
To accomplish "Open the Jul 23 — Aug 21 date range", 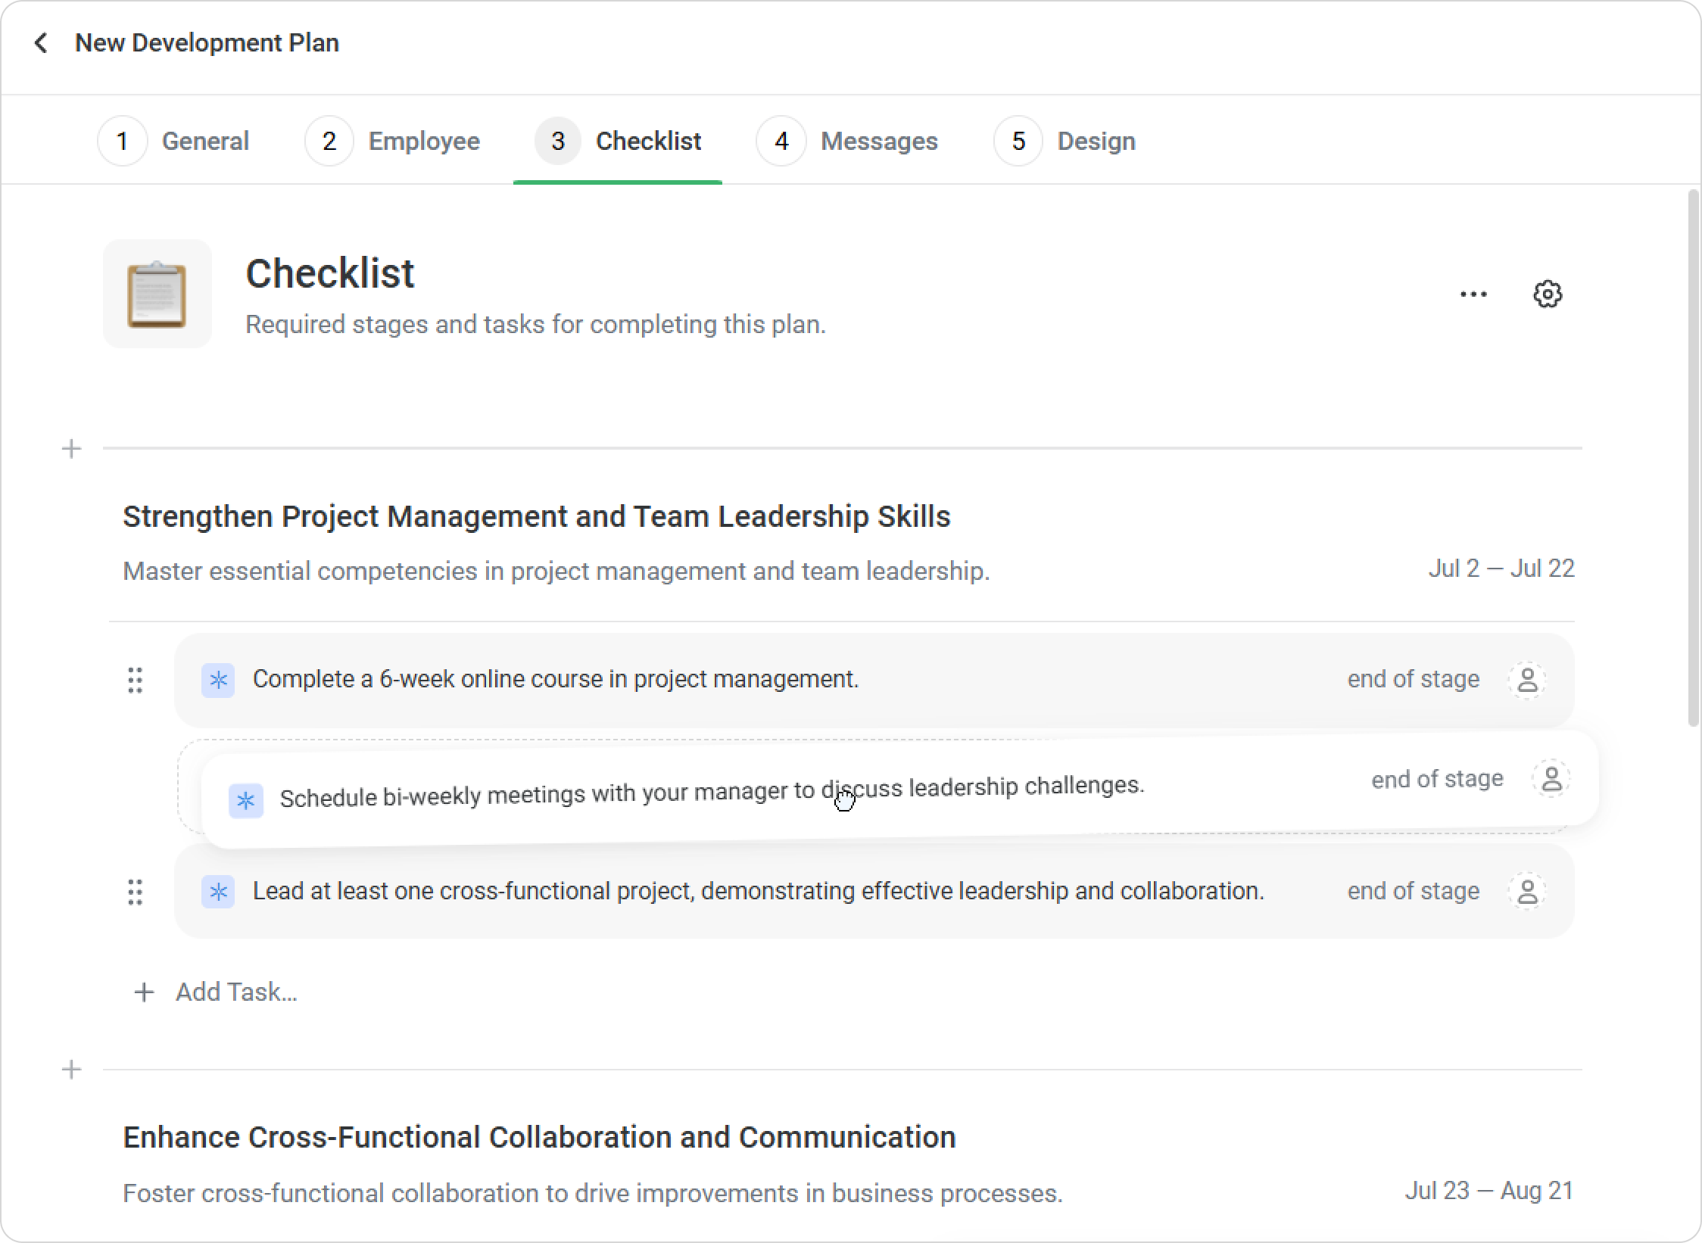I will point(1489,1191).
